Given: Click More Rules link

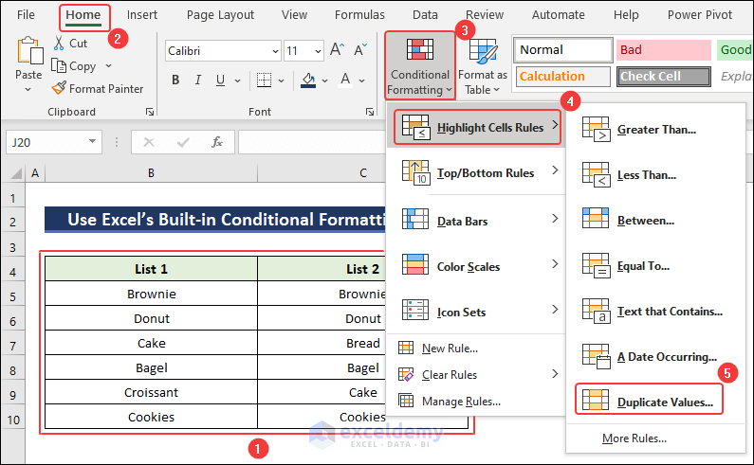Looking at the screenshot, I should tap(634, 438).
